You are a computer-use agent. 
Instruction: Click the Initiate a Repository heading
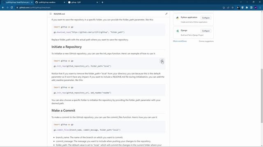click(x=67, y=47)
